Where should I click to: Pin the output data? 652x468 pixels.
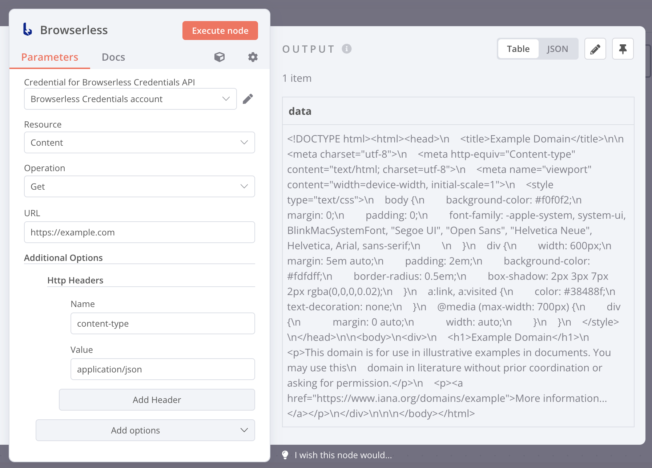point(623,49)
